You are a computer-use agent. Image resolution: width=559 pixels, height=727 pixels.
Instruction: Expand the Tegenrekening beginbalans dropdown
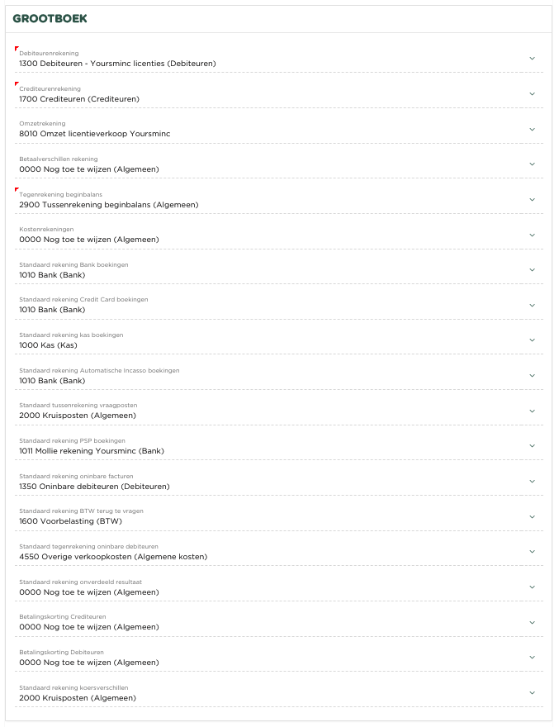click(x=532, y=200)
